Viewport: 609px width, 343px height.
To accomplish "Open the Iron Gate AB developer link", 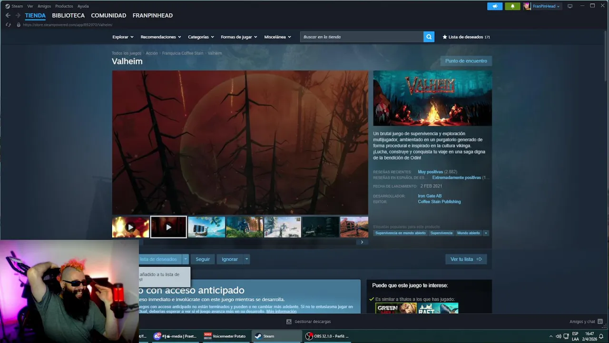I will (x=430, y=196).
